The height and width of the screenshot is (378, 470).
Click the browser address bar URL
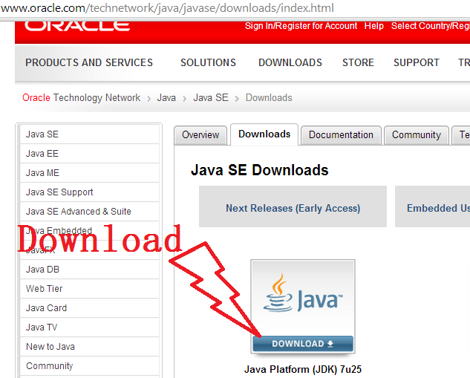tap(167, 8)
